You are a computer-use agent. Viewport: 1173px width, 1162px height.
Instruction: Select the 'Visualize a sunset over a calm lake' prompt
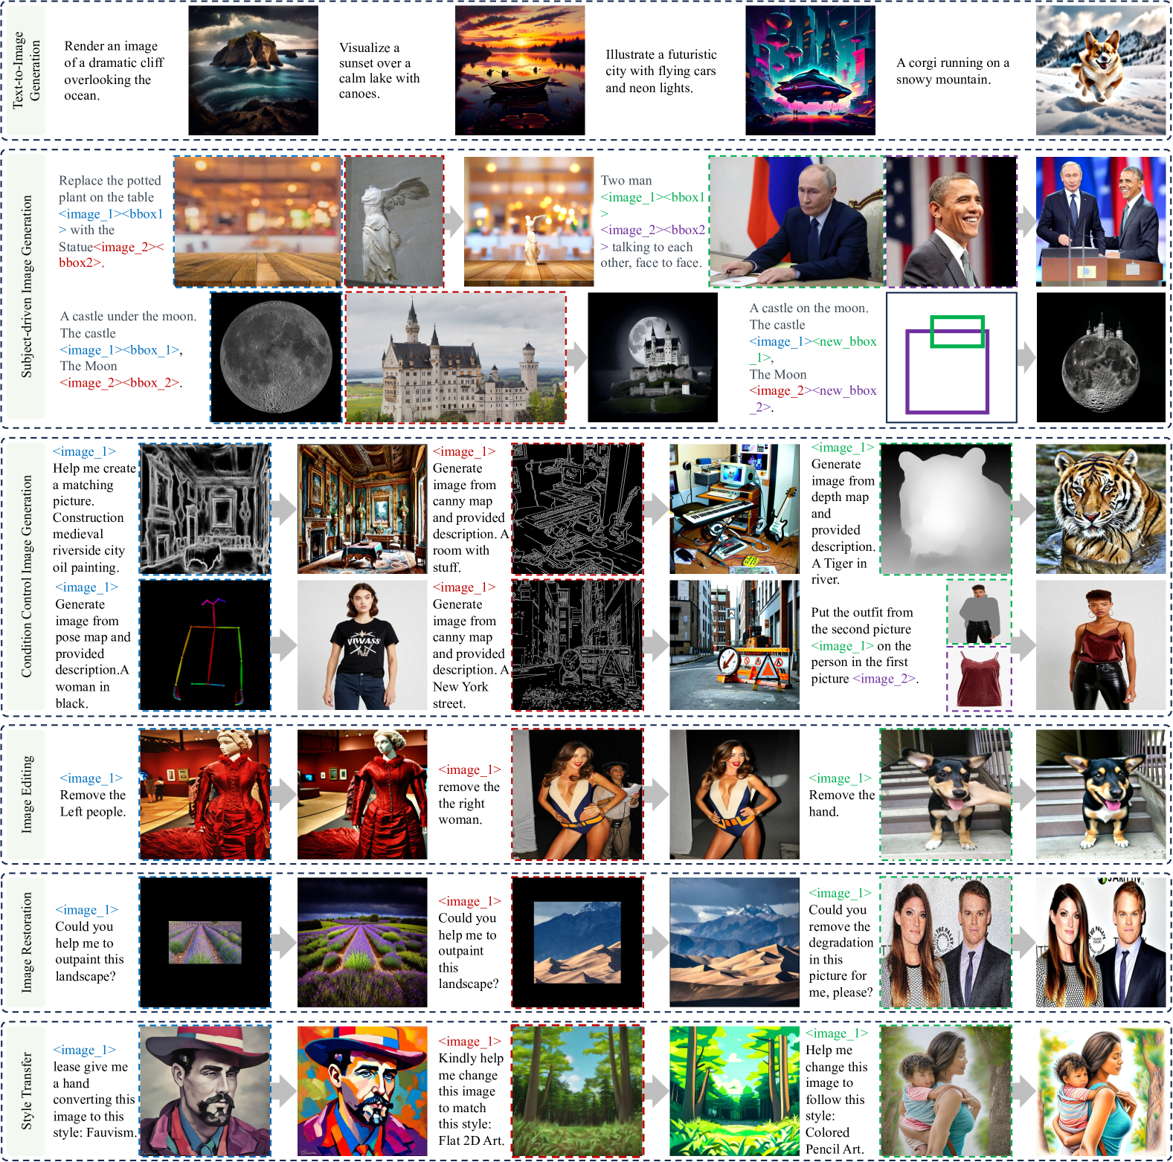[379, 71]
